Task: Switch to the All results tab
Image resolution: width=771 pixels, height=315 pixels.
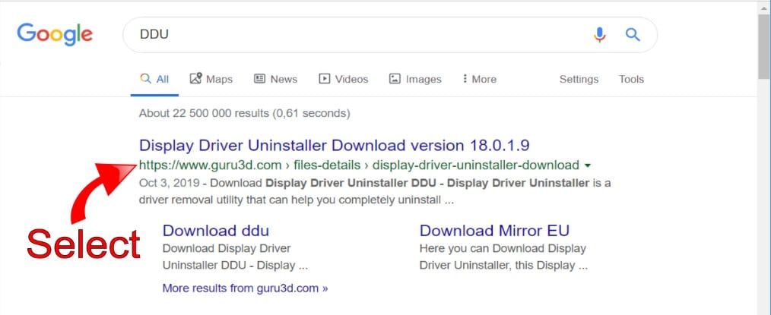Action: 154,79
